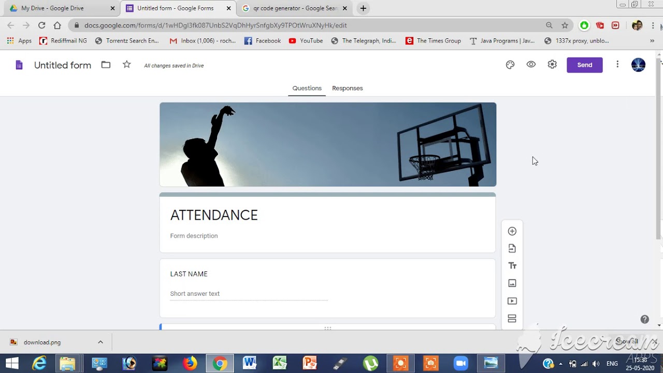
Task: Open The Times Group bookmark
Action: (433, 41)
